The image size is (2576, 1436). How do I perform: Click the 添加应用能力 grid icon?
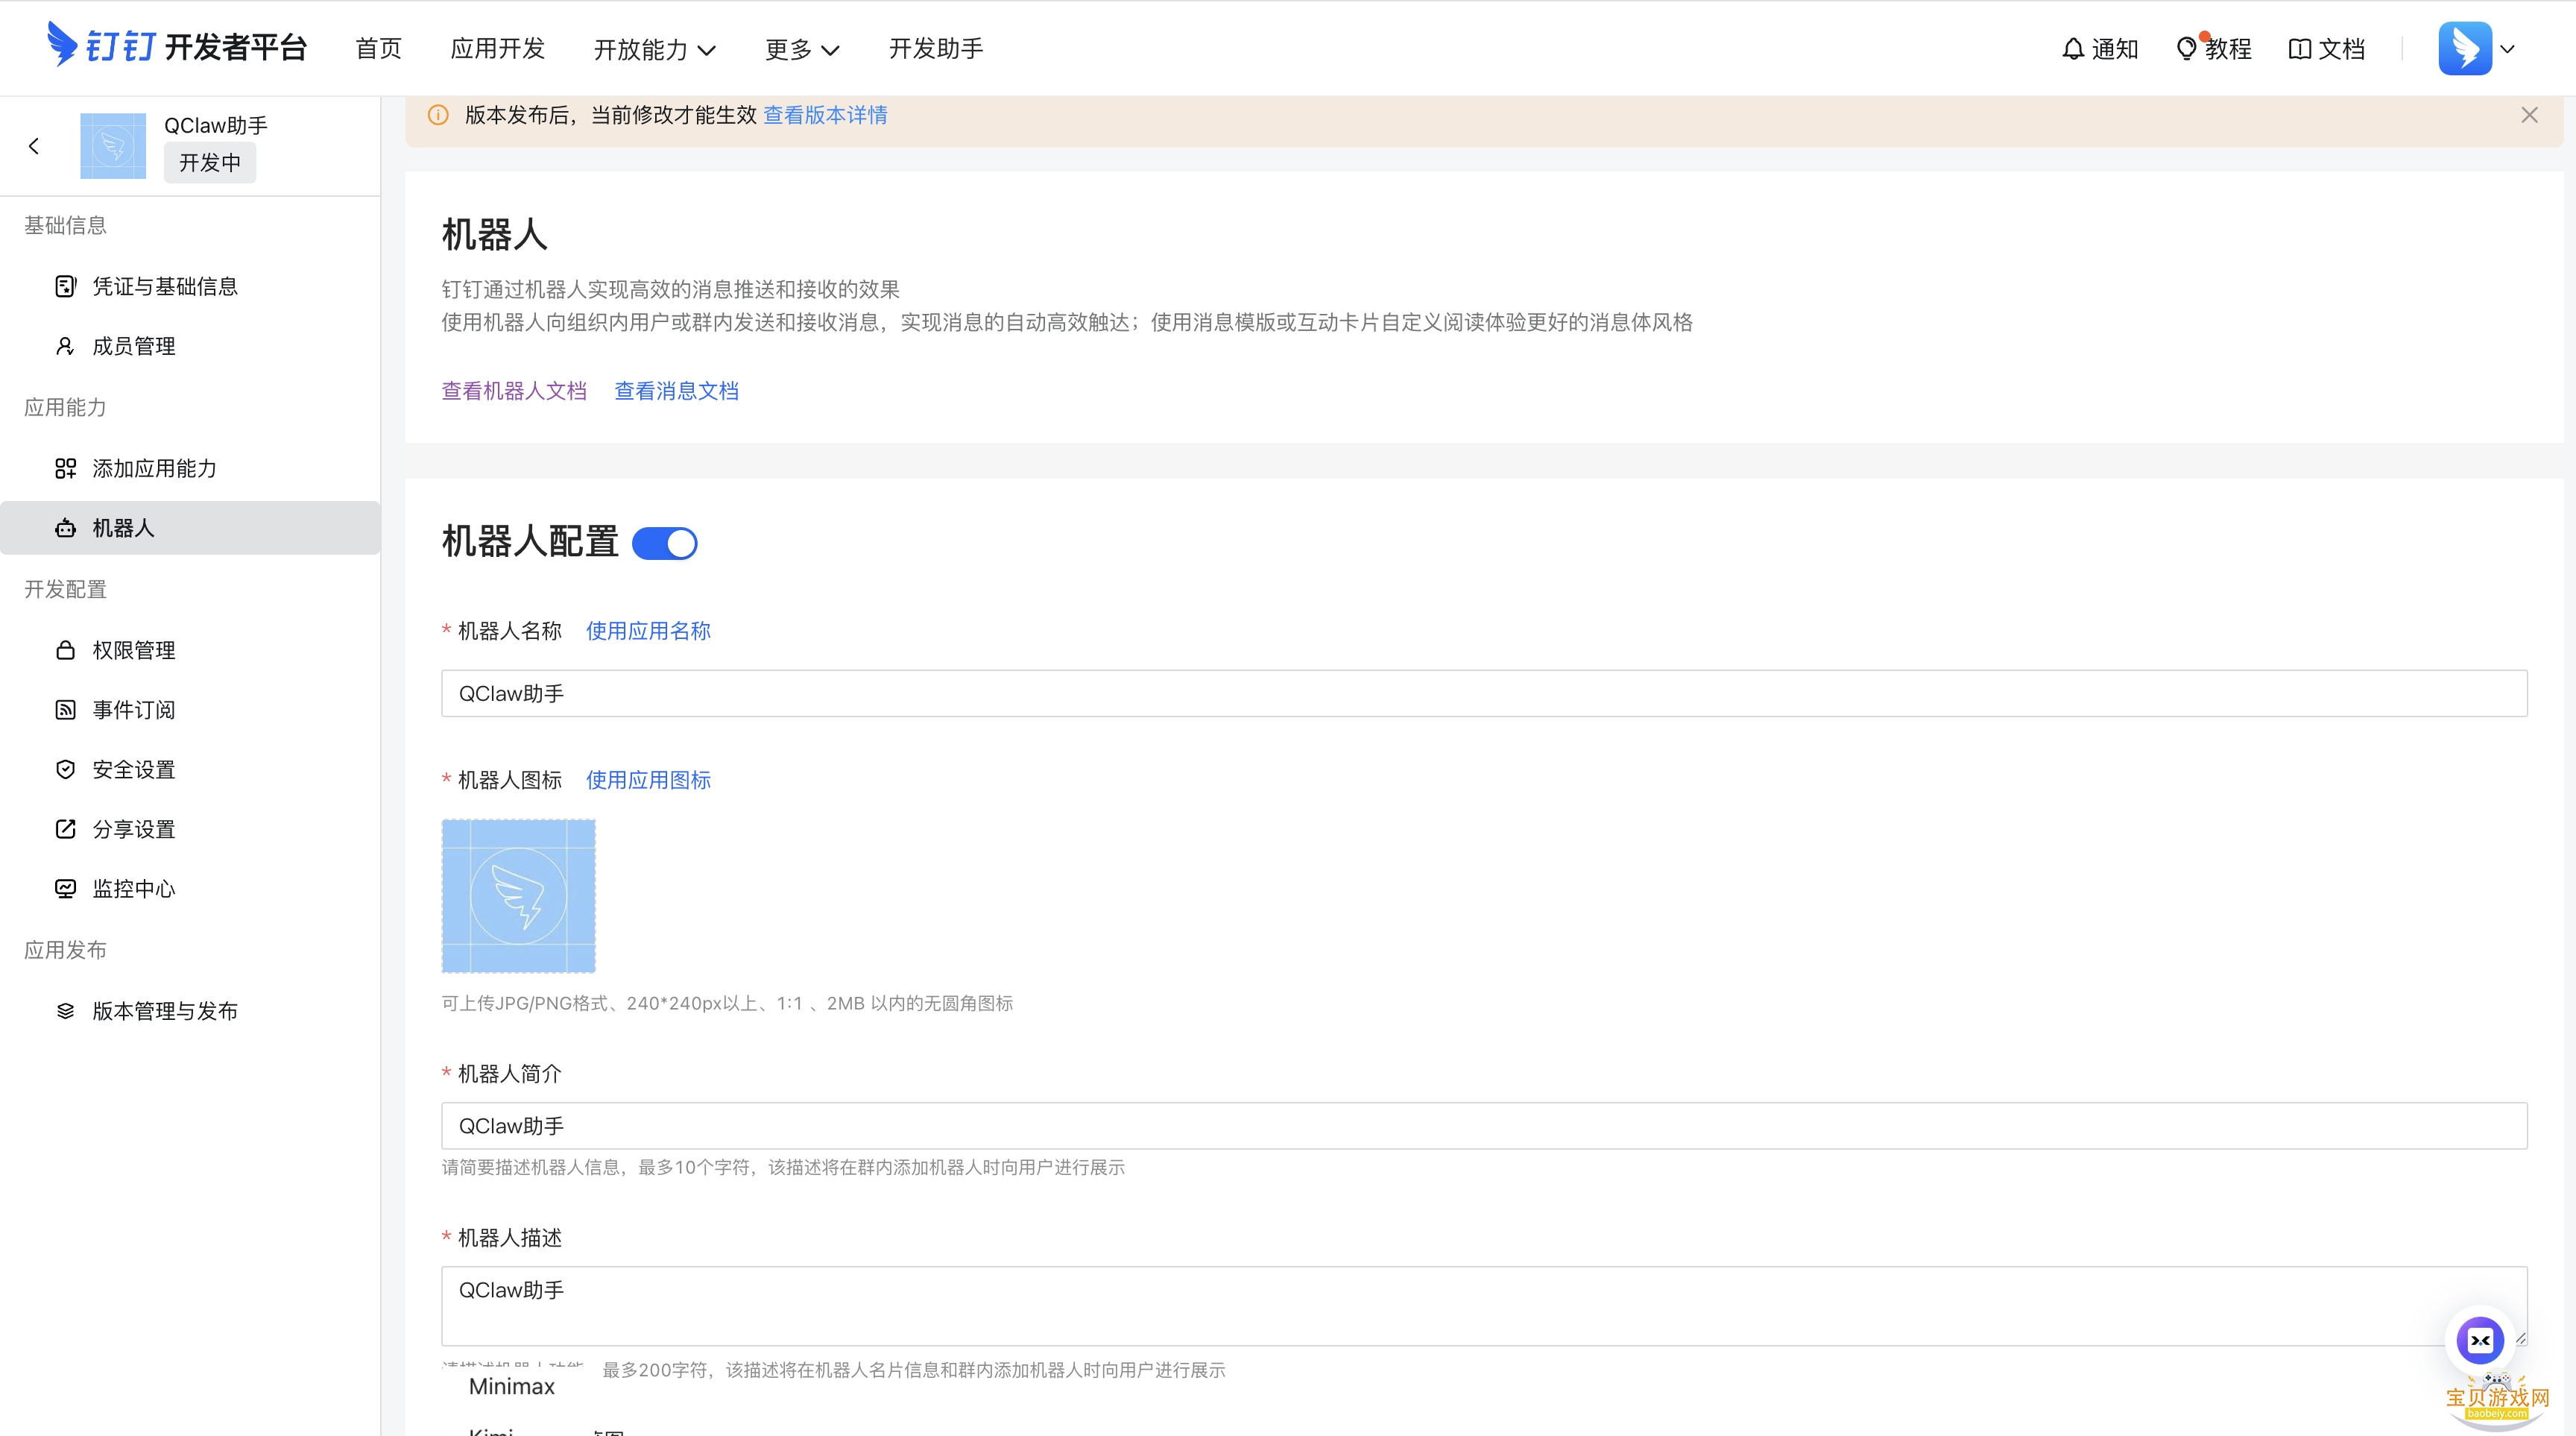(x=65, y=468)
